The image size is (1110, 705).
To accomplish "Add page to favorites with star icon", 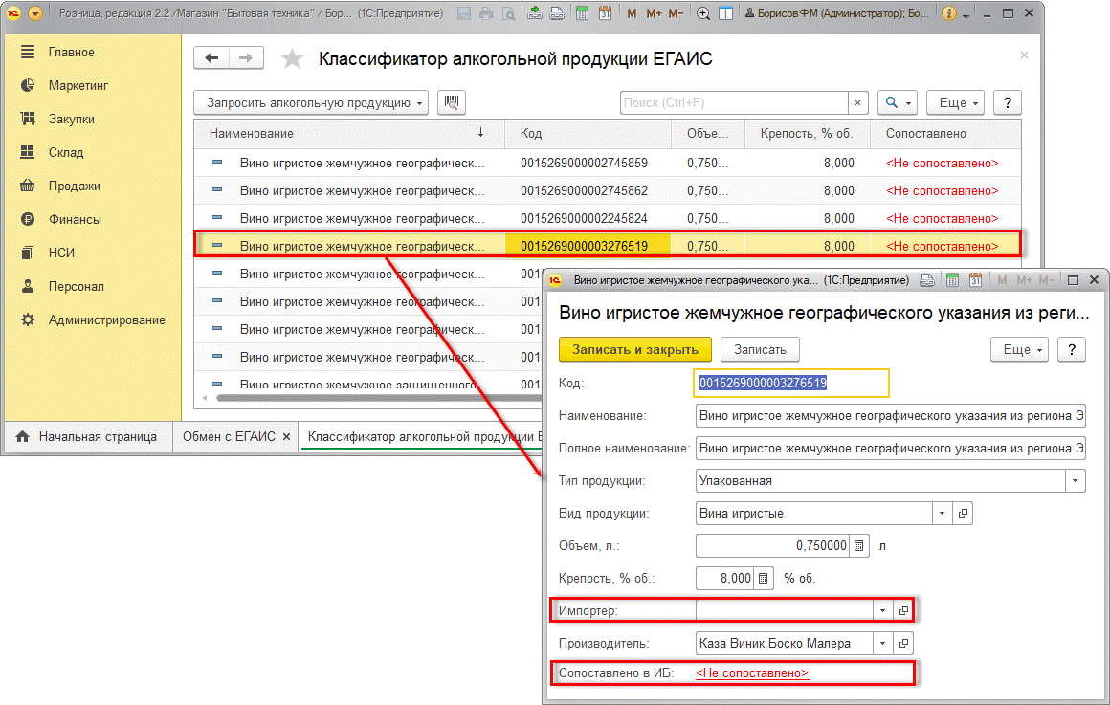I will click(292, 58).
